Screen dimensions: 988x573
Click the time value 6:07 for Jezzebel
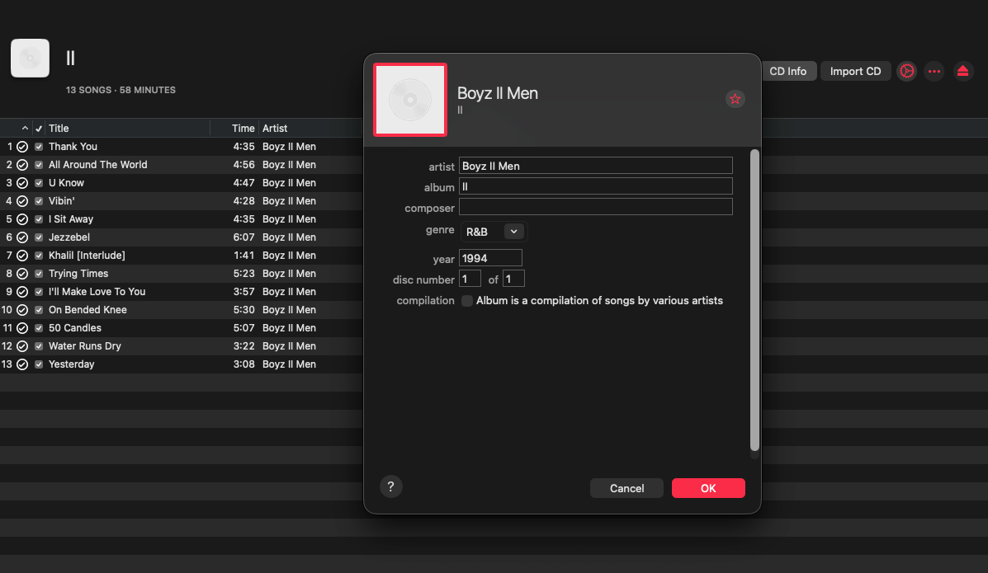(243, 237)
